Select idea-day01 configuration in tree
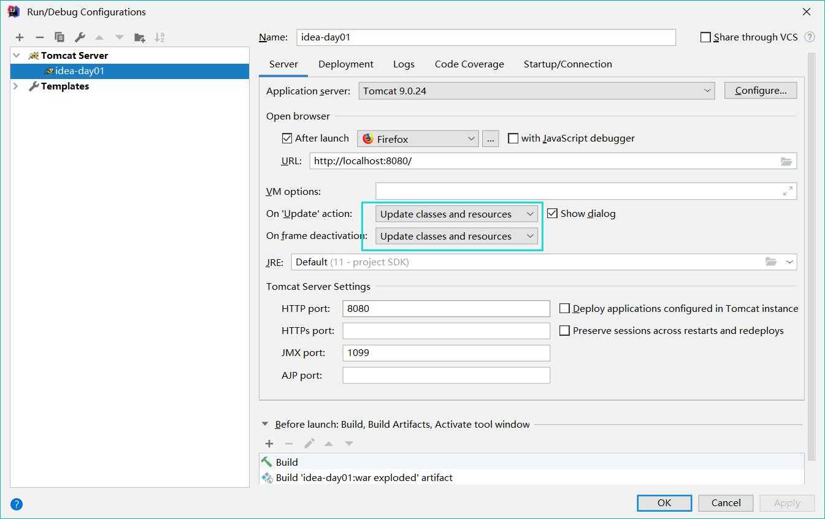The width and height of the screenshot is (825, 519). pos(129,71)
